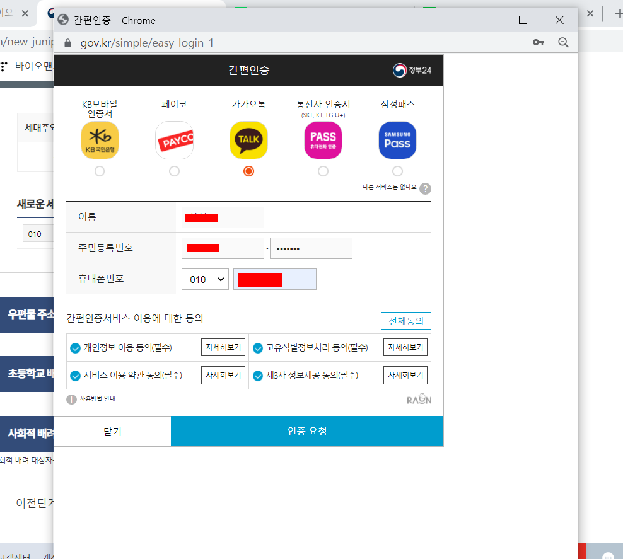This screenshot has width=623, height=559.
Task: Click the PAYCO icon
Action: [174, 140]
